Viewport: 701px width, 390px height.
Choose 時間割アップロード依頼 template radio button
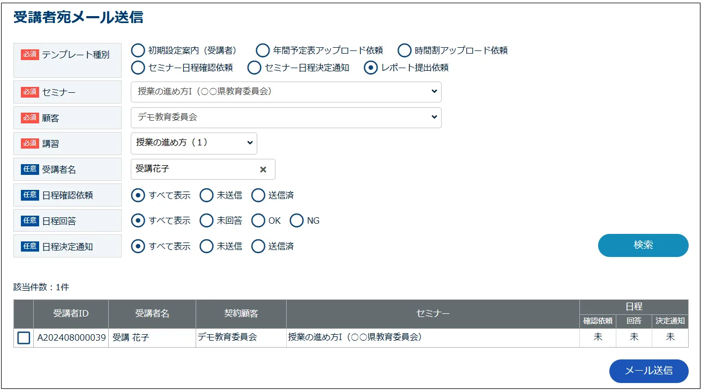405,50
